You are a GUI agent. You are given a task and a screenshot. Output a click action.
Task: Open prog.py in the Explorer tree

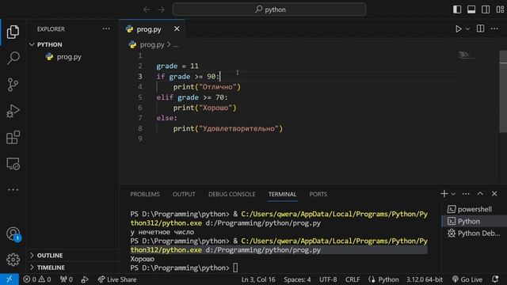[69, 57]
